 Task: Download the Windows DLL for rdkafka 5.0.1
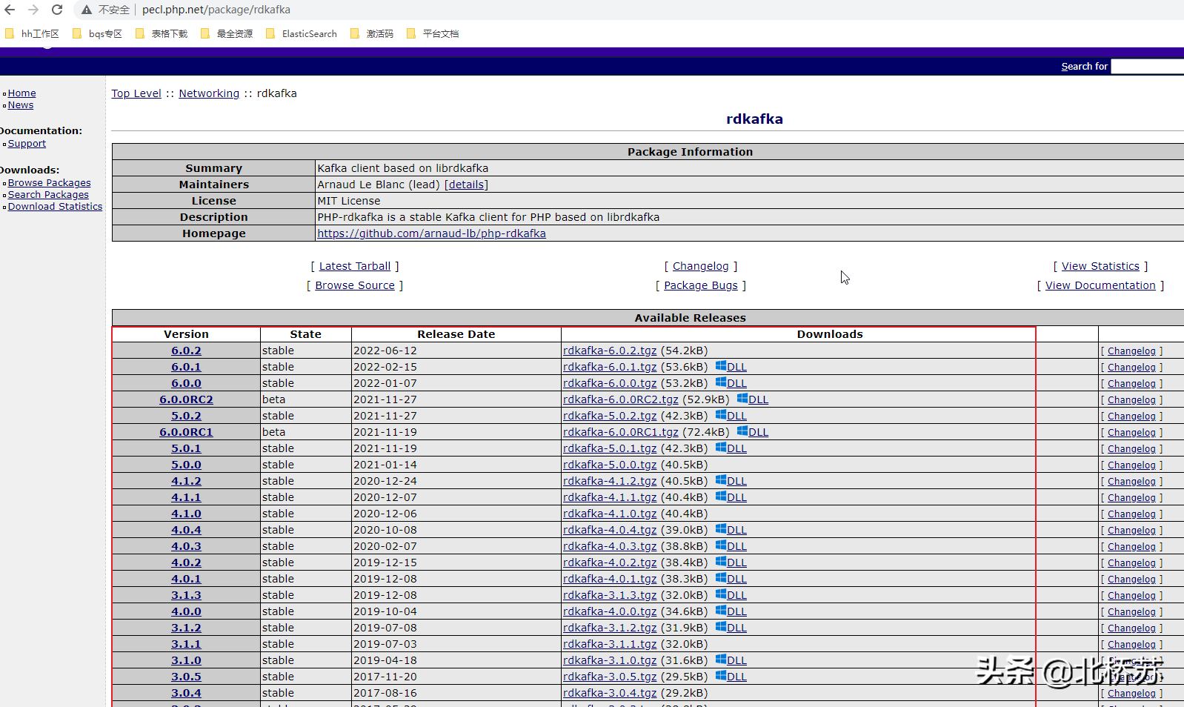point(731,448)
